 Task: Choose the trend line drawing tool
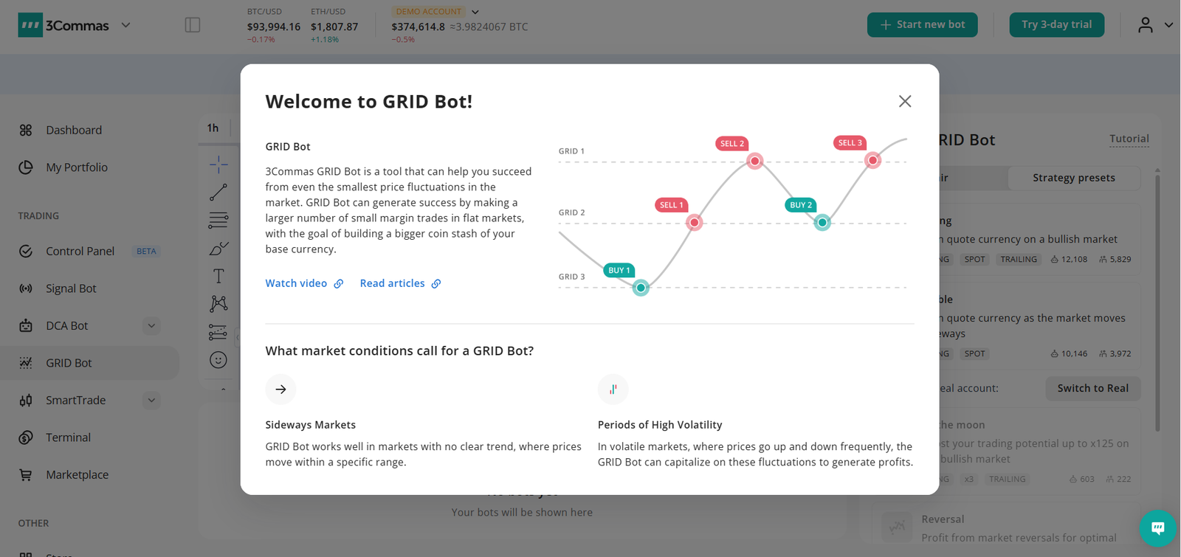pyautogui.click(x=218, y=192)
